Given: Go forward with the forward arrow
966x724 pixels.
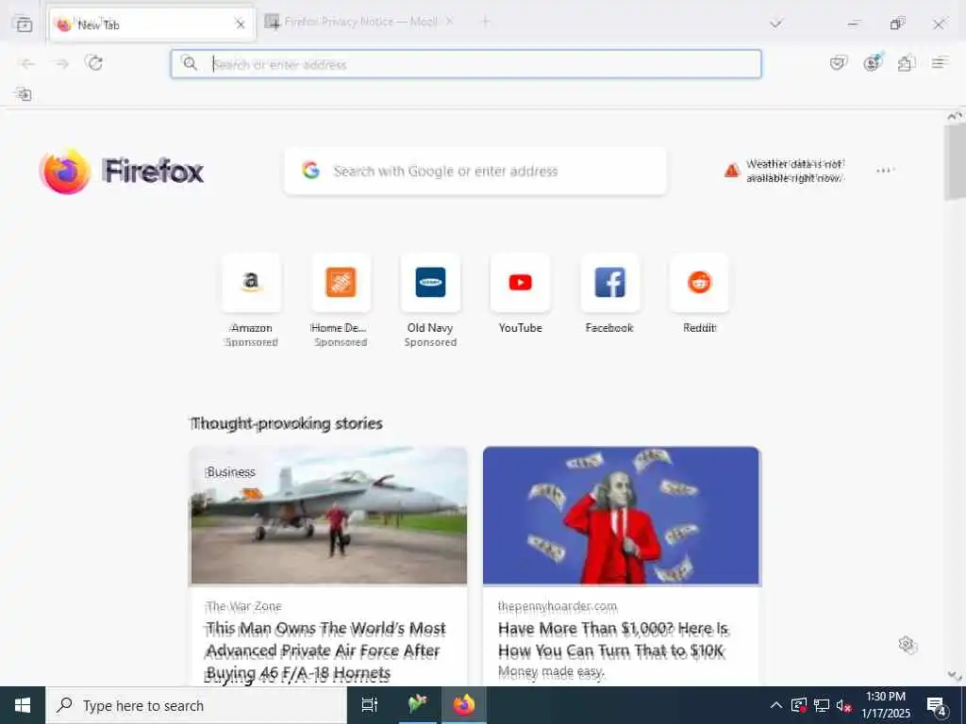Looking at the screenshot, I should 61,63.
